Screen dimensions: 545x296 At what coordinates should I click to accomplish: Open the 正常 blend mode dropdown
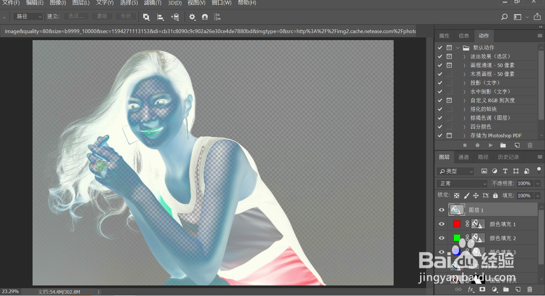[x=462, y=183]
